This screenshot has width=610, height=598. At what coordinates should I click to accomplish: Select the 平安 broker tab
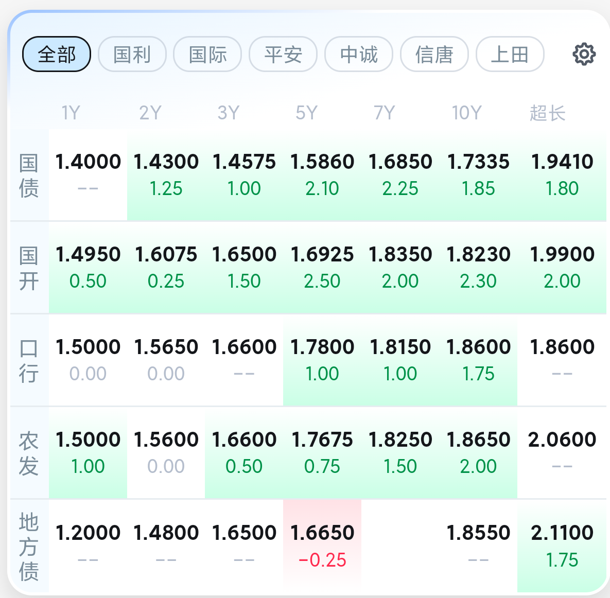coord(283,54)
